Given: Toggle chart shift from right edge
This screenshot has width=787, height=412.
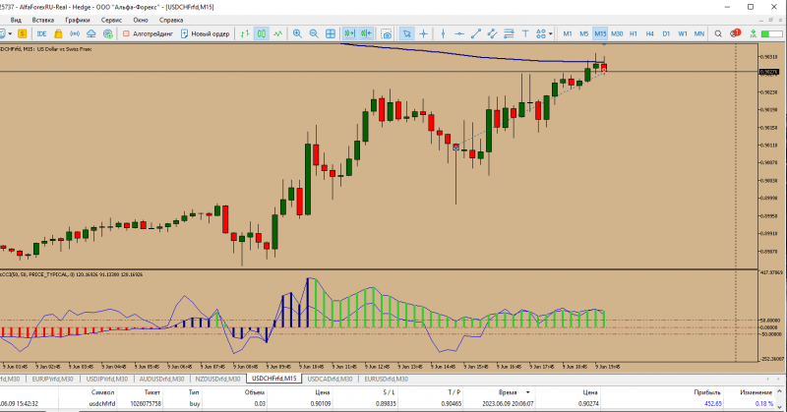Looking at the screenshot, I should tap(366, 33).
